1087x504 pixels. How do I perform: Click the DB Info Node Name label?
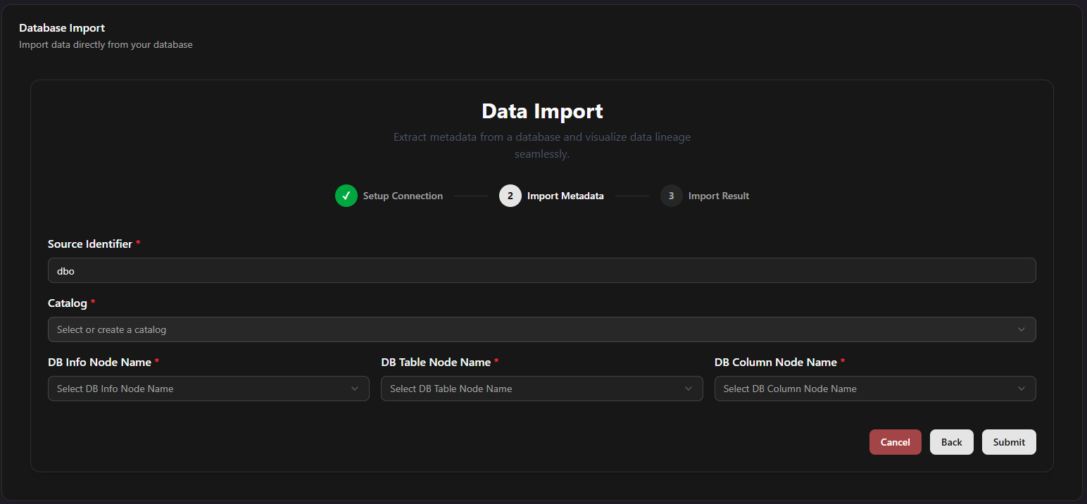pyautogui.click(x=99, y=362)
